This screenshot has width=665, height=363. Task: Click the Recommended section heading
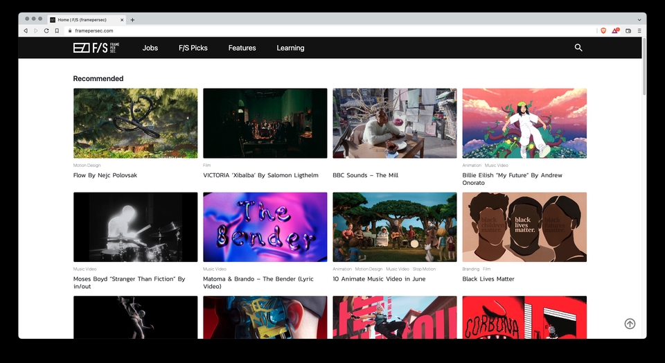pos(98,78)
